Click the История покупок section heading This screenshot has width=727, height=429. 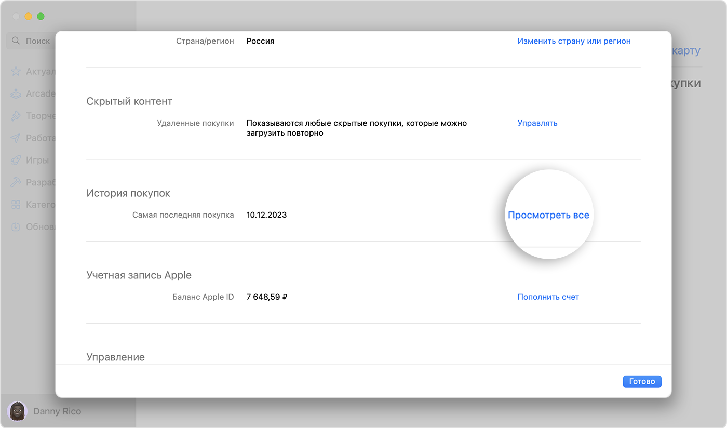pyautogui.click(x=128, y=193)
